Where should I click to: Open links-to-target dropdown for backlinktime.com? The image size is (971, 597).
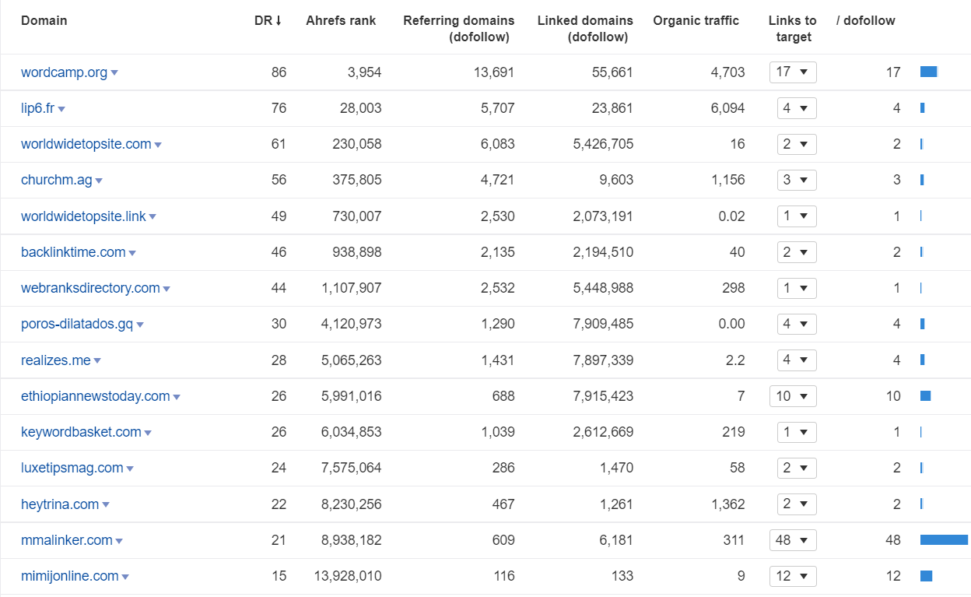coord(797,252)
